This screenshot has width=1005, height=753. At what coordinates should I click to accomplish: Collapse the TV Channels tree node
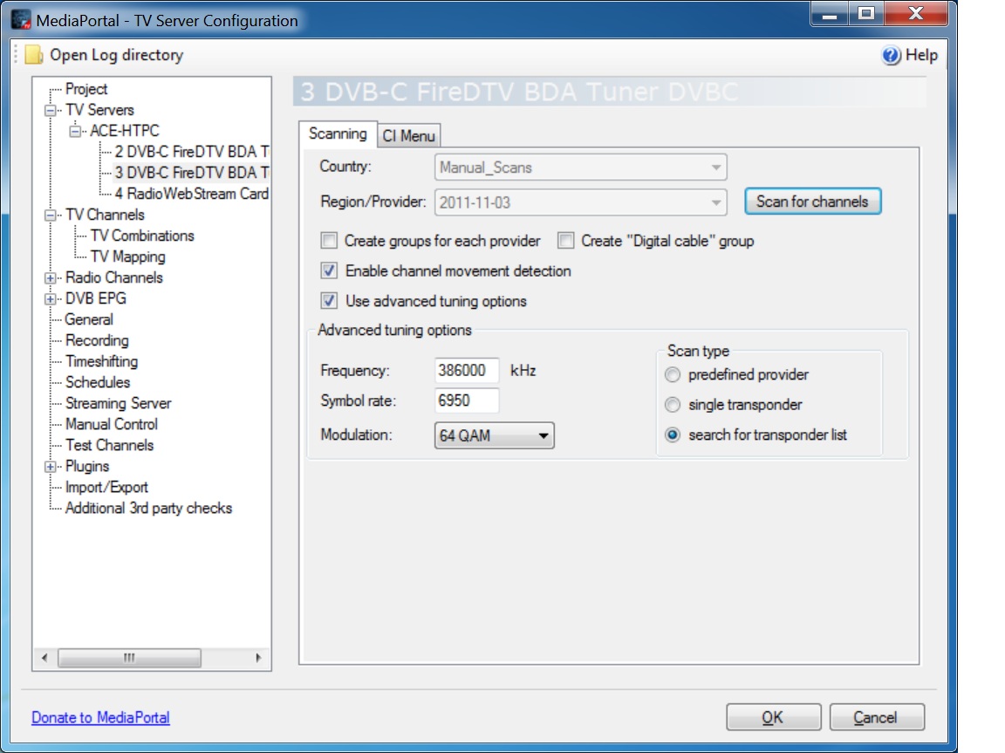point(50,216)
